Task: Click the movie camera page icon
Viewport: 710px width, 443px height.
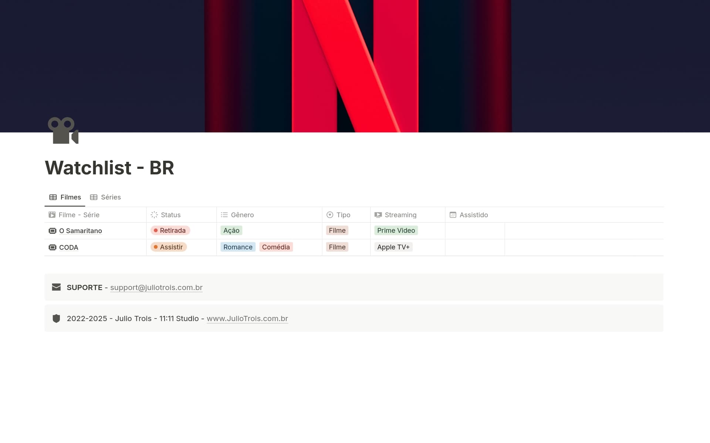Action: click(x=63, y=131)
